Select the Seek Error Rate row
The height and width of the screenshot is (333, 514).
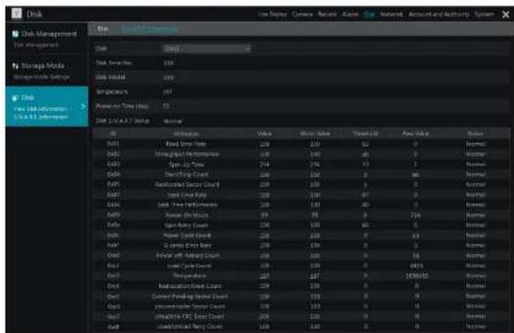(301, 195)
